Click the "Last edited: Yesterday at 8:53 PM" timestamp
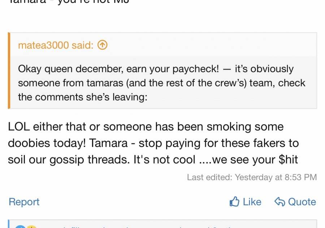Viewport: 325px width, 228px height. pyautogui.click(x=252, y=177)
